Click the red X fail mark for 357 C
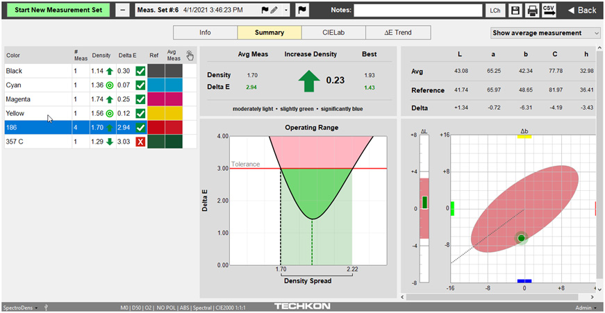This screenshot has width=605, height=313. (x=140, y=142)
